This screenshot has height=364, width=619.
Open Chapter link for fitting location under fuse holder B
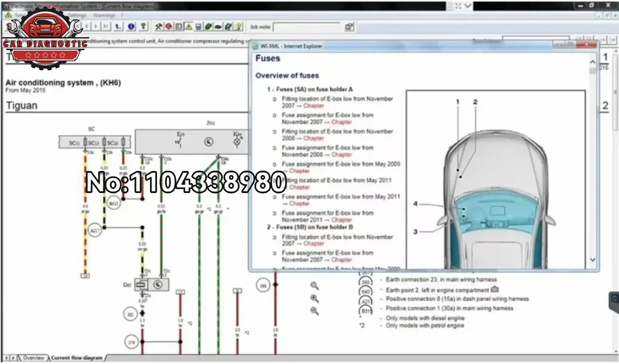[x=313, y=243]
